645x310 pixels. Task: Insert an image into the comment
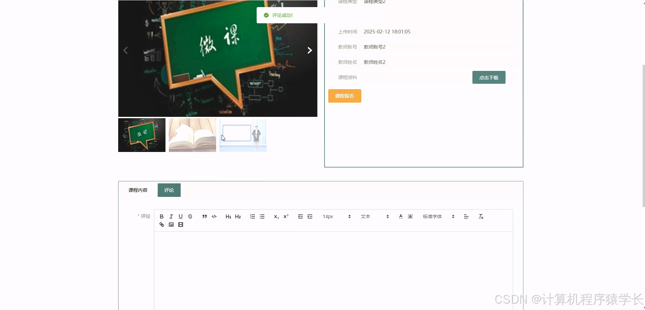171,224
